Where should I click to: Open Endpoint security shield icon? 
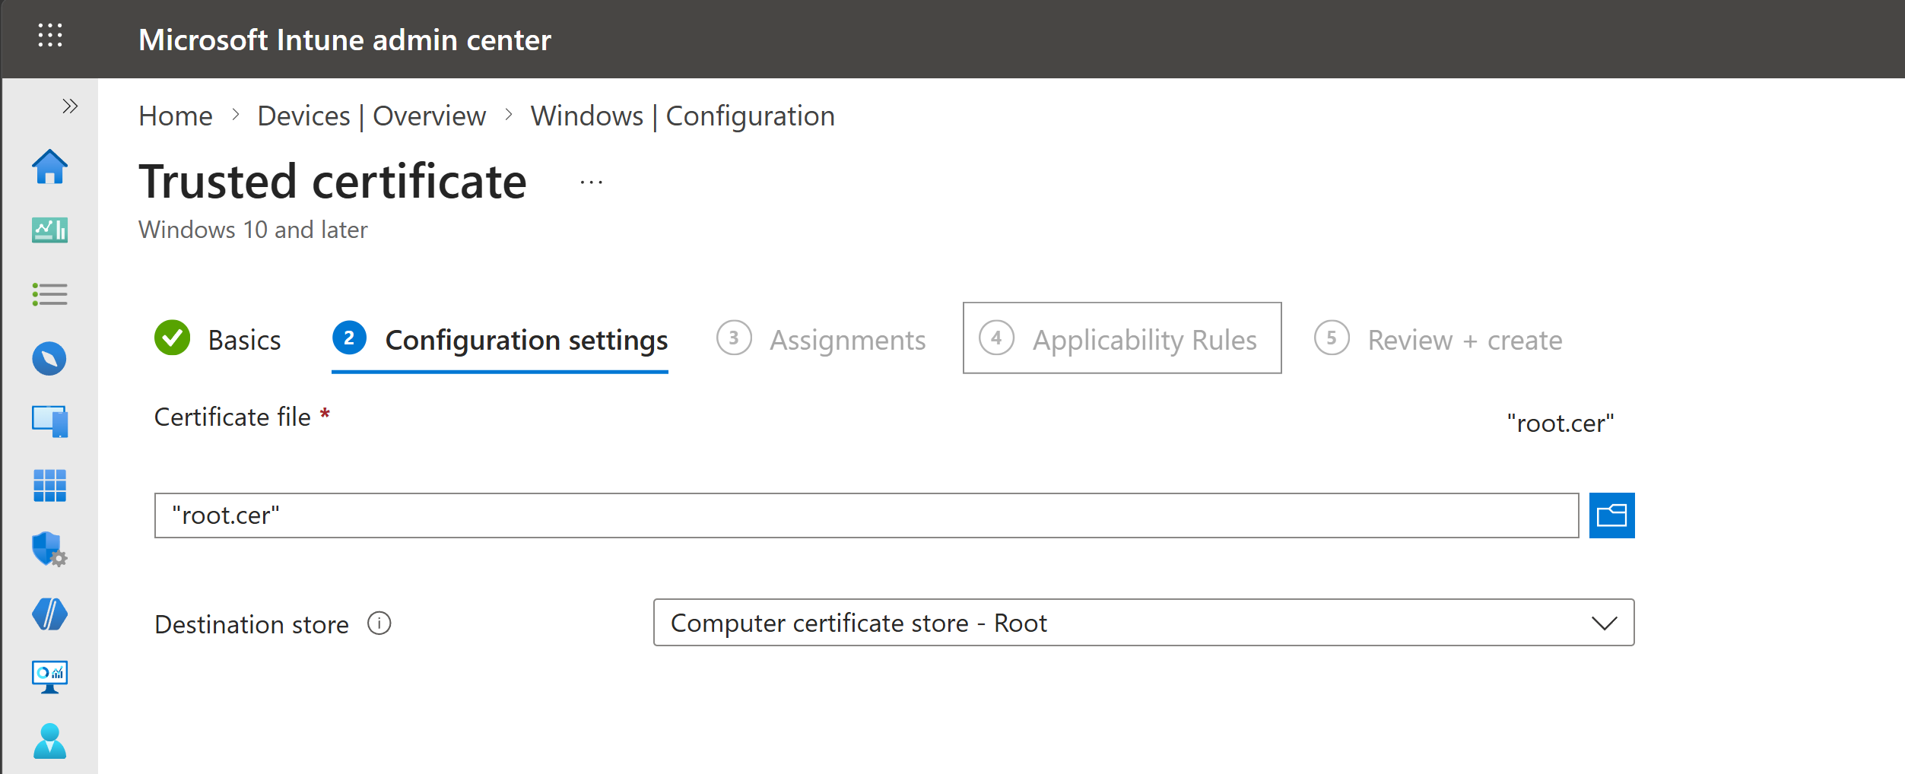point(49,550)
